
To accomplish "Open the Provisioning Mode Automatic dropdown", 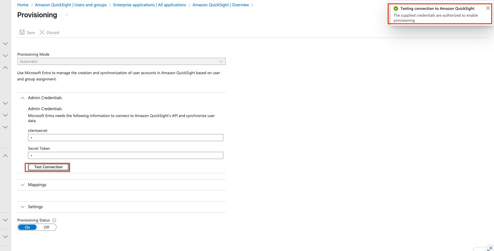I will (x=121, y=61).
